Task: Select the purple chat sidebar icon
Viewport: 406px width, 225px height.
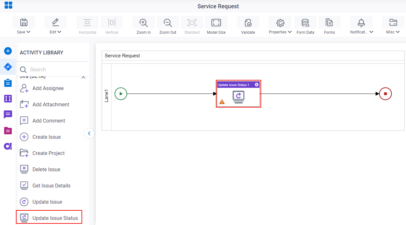Action: (x=8, y=115)
